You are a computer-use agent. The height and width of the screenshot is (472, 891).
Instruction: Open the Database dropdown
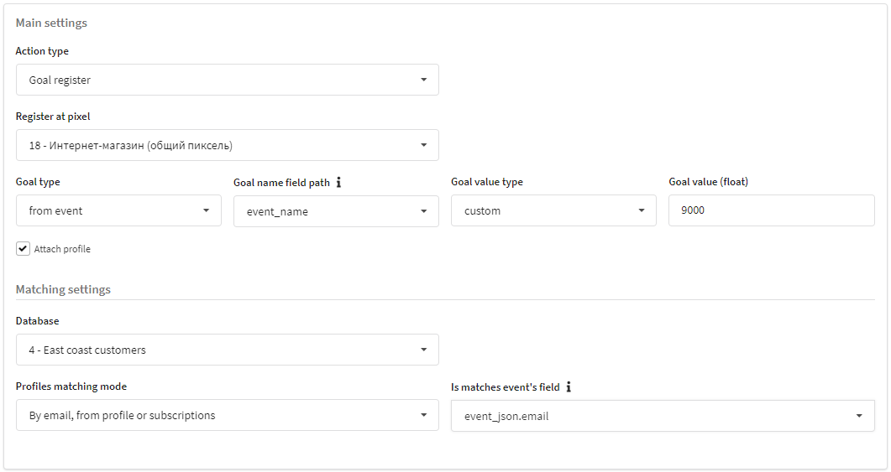[228, 350]
